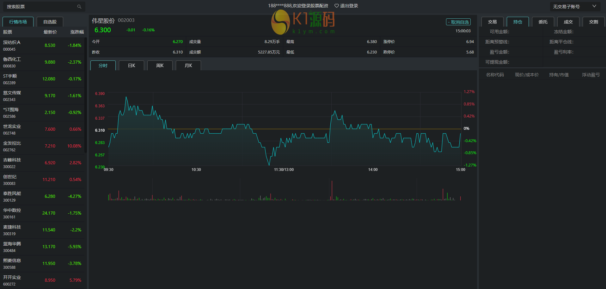Click the stock list vertical scrollbar

85,95
